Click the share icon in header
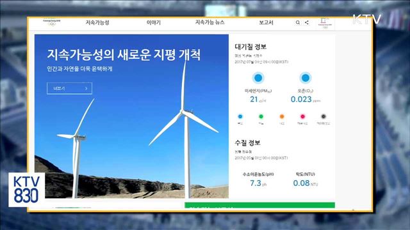This screenshot has width=410, height=230. coord(307,23)
